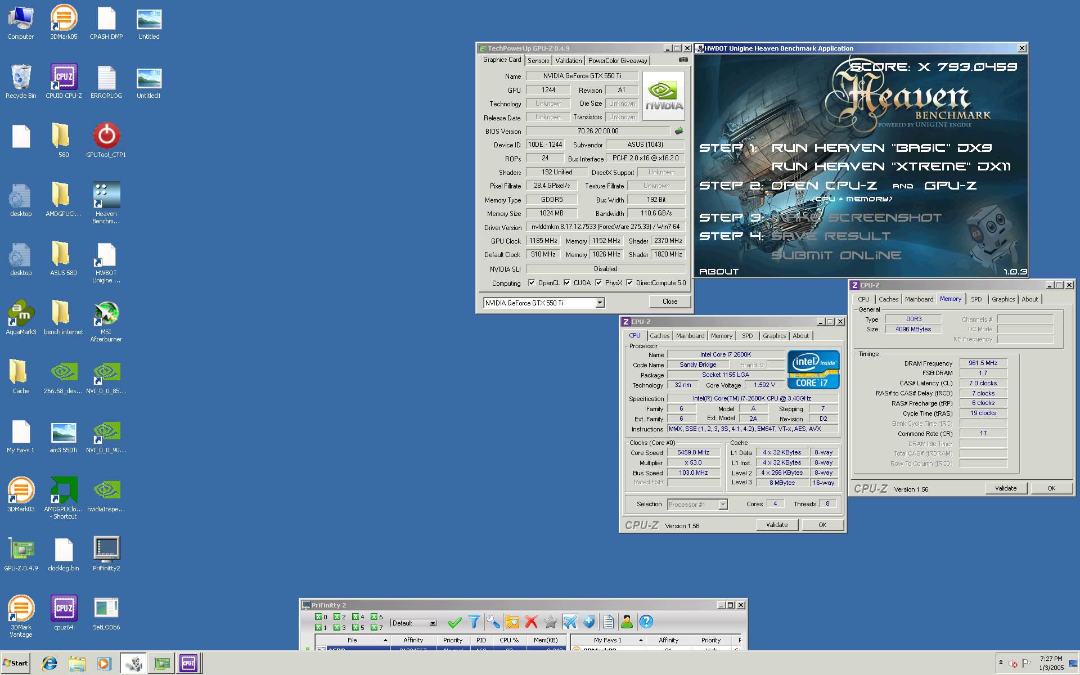This screenshot has height=675, width=1080.
Task: Click the gray star icon in PriFinitty
Action: (551, 622)
